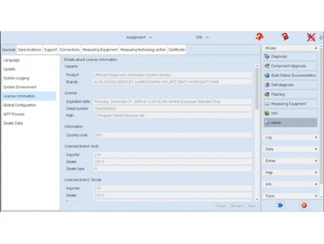
Task: Click the Info mode icon
Action: pos(267,113)
